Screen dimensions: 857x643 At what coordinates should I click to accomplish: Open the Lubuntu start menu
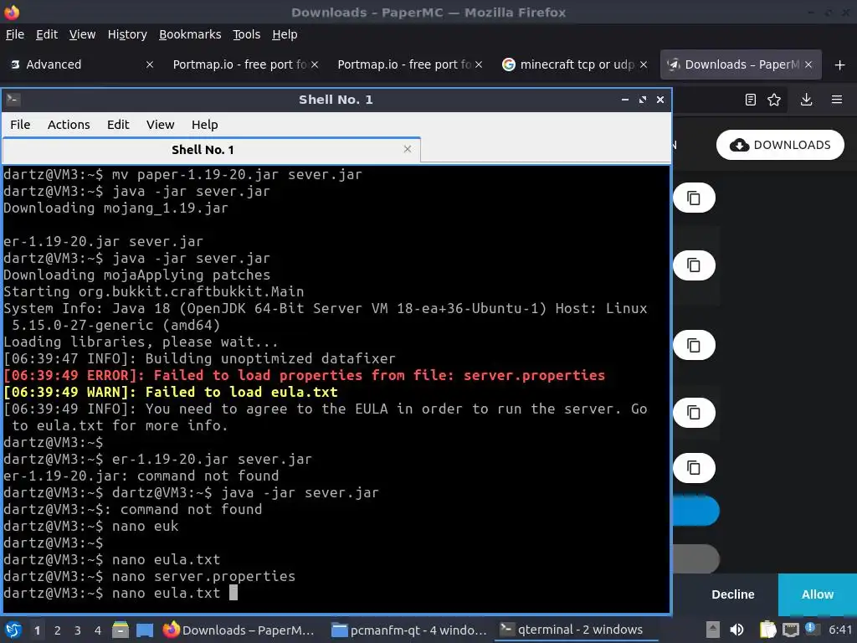13,630
